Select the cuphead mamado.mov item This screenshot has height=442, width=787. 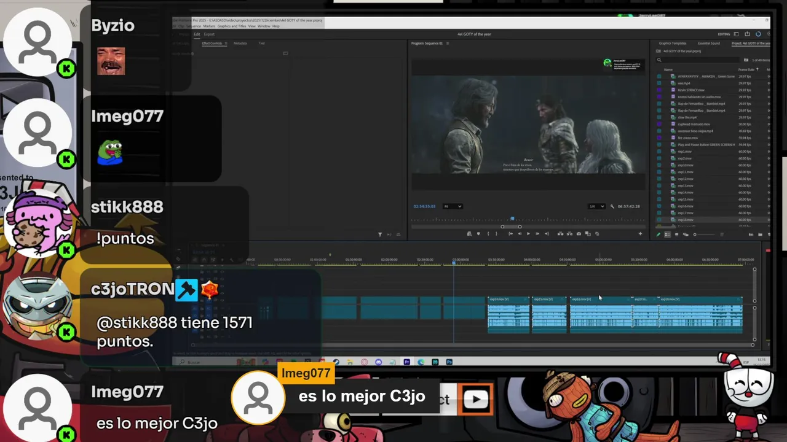click(x=694, y=124)
